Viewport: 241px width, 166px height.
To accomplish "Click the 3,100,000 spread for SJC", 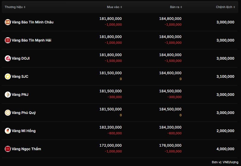I will (x=225, y=76).
